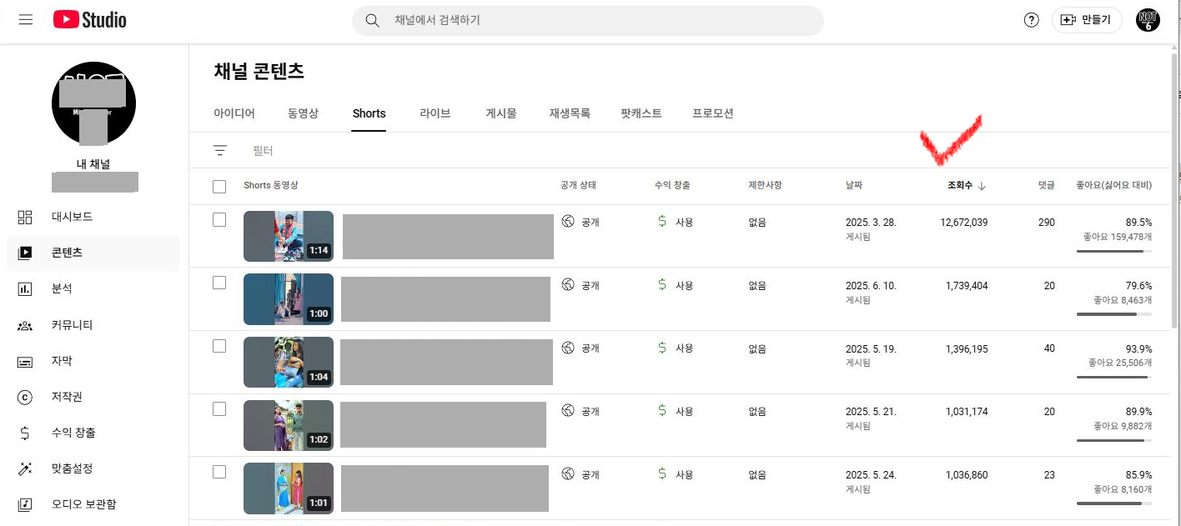Sort by the 날짜 column header
The image size is (1181, 526).
point(855,185)
